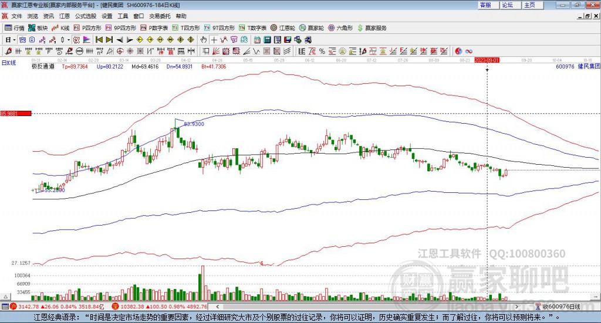Switch to K线 candlestick chart

coord(60,28)
